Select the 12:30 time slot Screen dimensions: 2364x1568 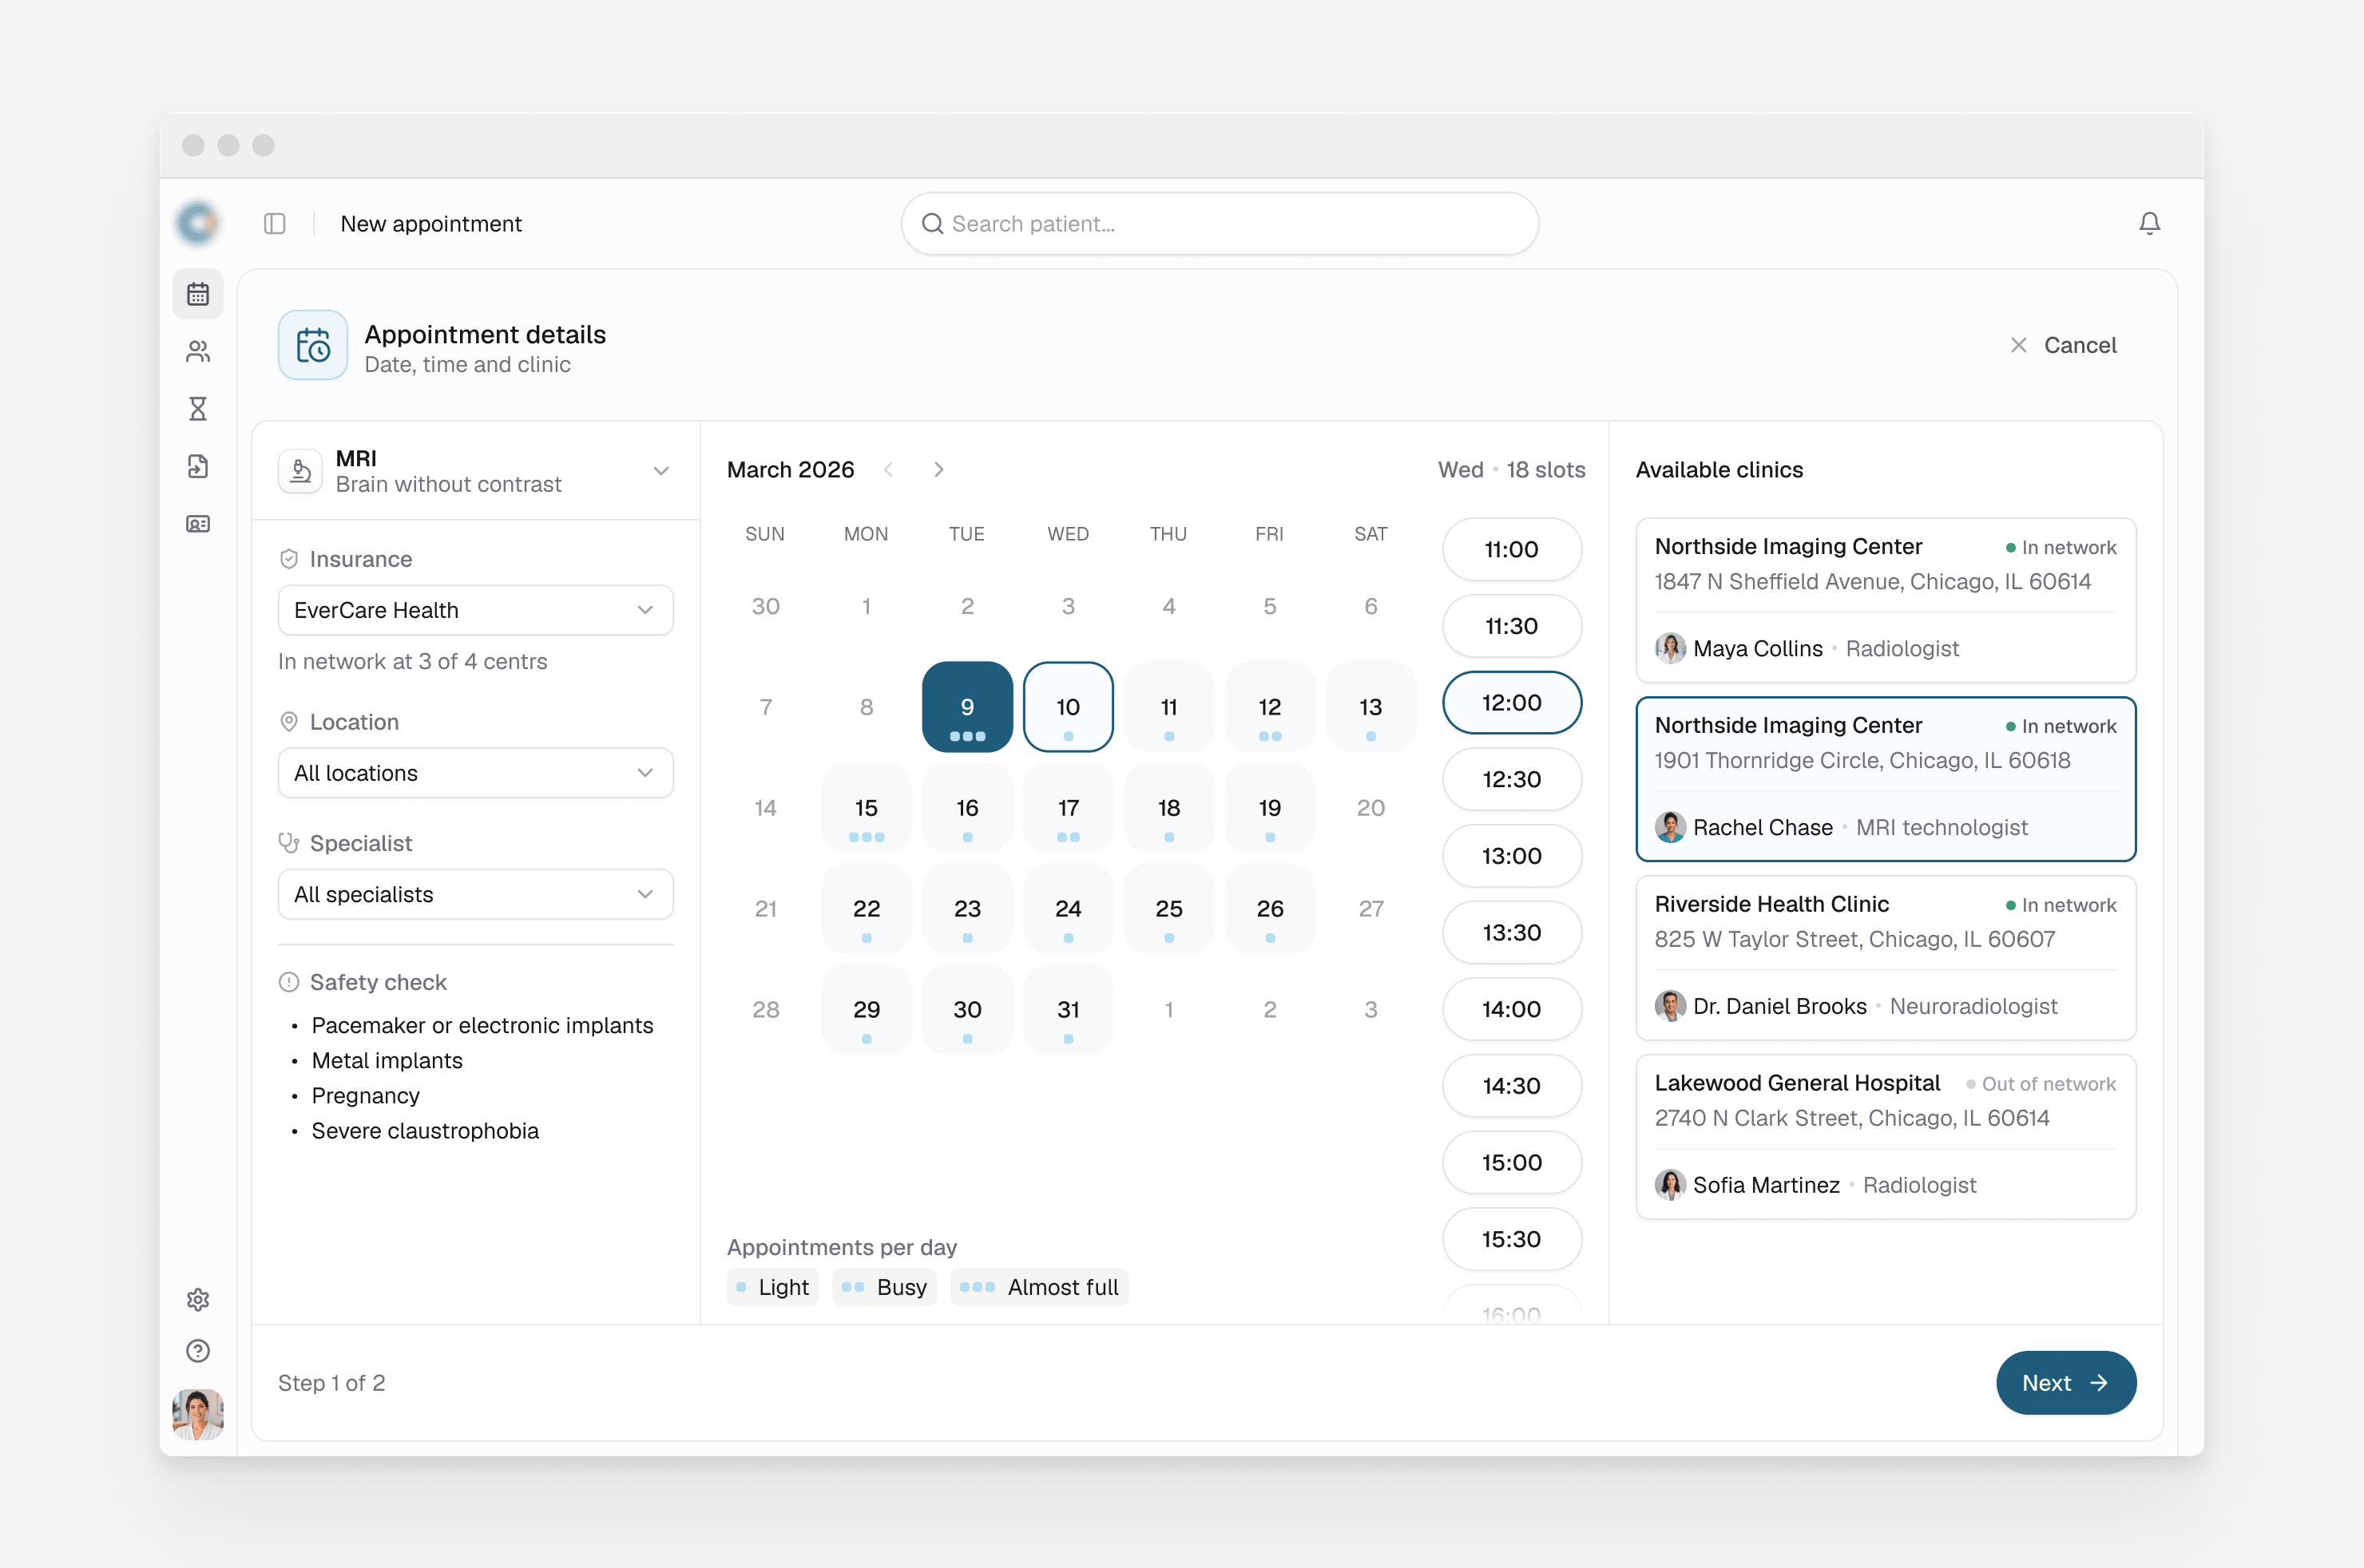(1512, 779)
